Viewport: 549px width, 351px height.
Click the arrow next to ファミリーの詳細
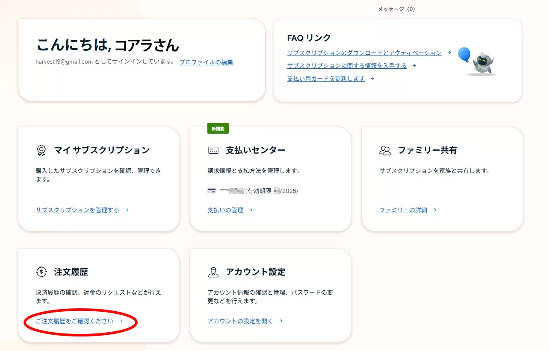(434, 210)
